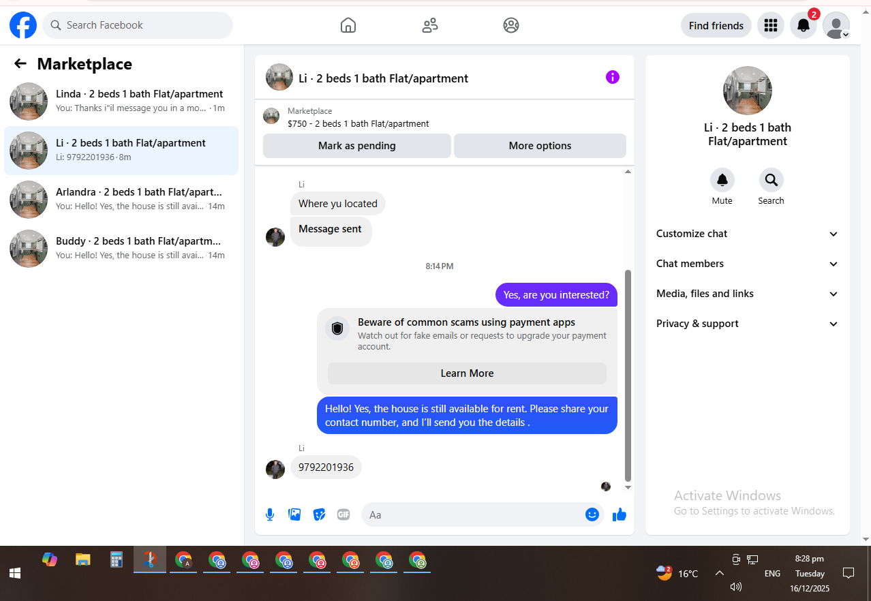Click Mark as pending button
The height and width of the screenshot is (601, 871).
click(357, 146)
